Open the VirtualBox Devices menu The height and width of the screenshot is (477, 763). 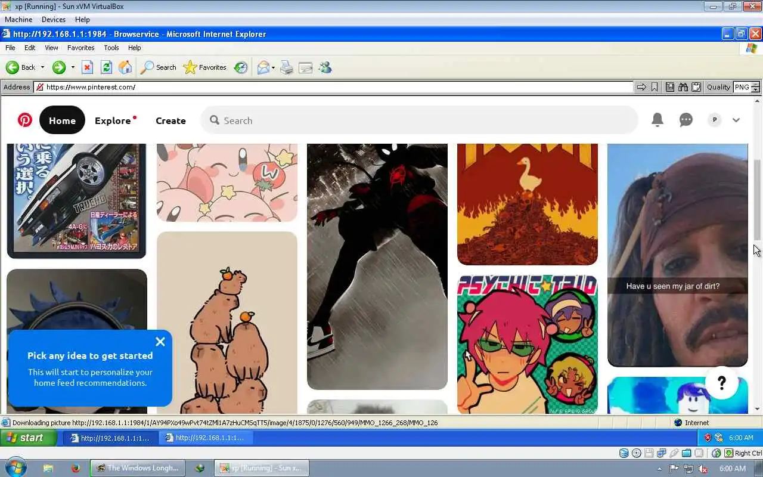53,20
